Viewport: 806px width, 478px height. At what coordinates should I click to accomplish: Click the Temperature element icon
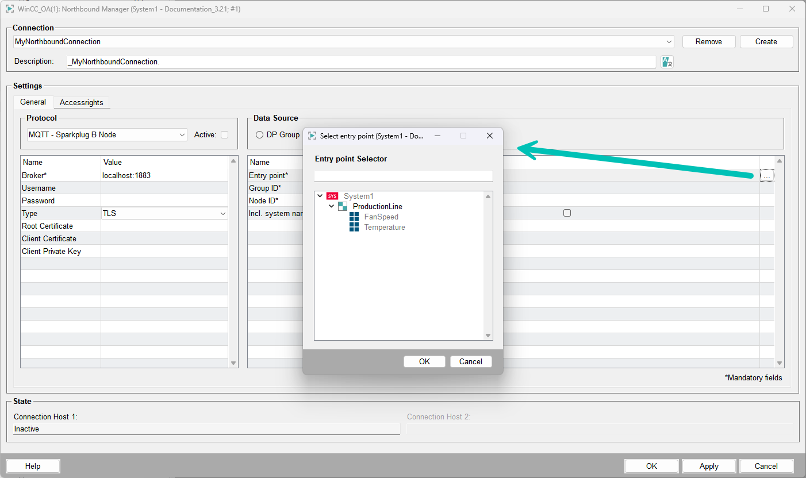click(x=354, y=228)
